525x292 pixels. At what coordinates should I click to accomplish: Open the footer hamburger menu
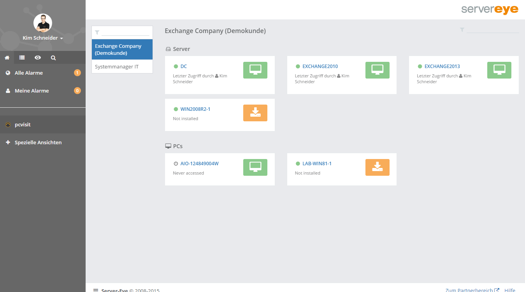pos(96,290)
